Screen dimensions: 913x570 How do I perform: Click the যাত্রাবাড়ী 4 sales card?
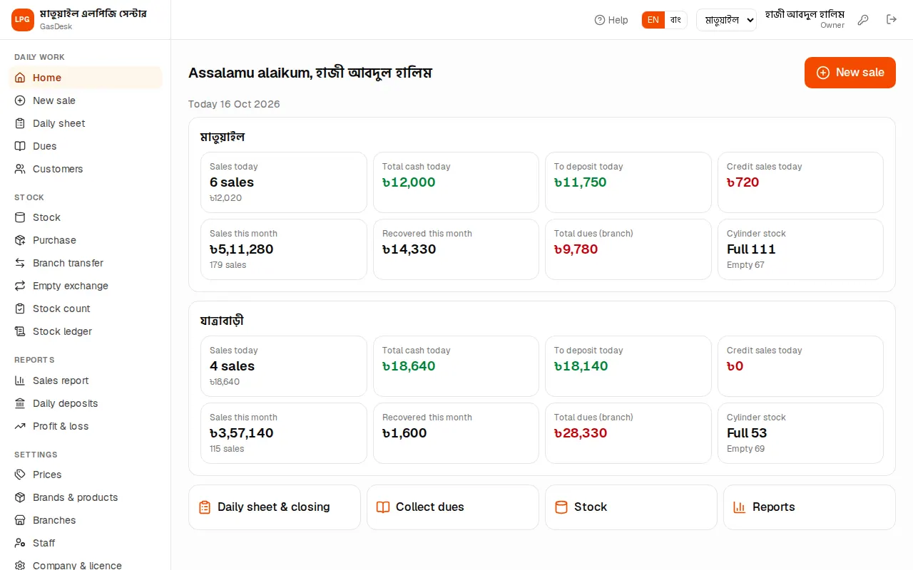[x=284, y=366]
